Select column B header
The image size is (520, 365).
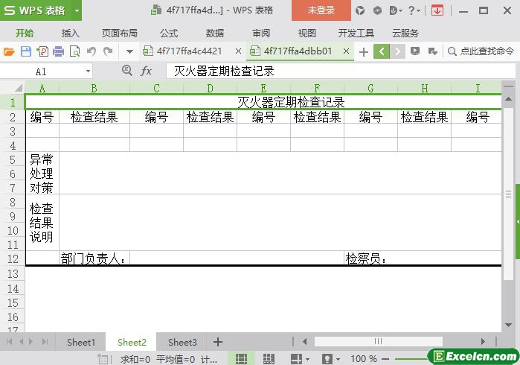[94, 88]
